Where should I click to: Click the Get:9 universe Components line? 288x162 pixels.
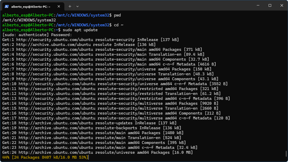pos(110,79)
